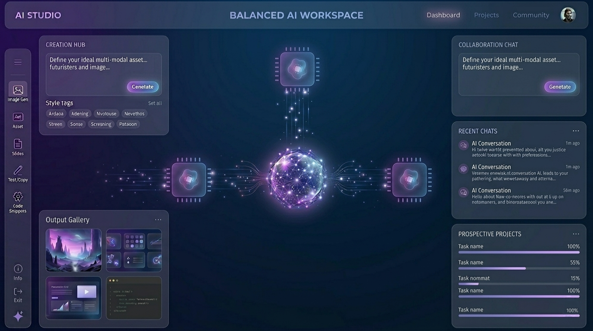Click the 55% value label
Screen dimensions: 593x331
point(574,262)
